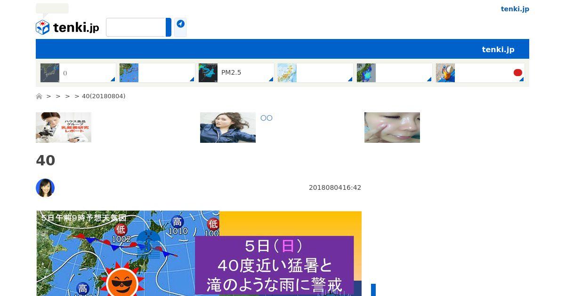Image resolution: width=565 pixels, height=296 pixels.
Task: Open the face skincare ad thumbnail
Action: click(392, 127)
